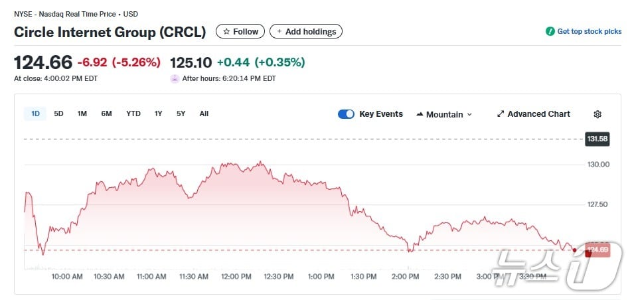This screenshot has width=632, height=300.
Task: Select the 1D time range tab
Action: pyautogui.click(x=35, y=113)
